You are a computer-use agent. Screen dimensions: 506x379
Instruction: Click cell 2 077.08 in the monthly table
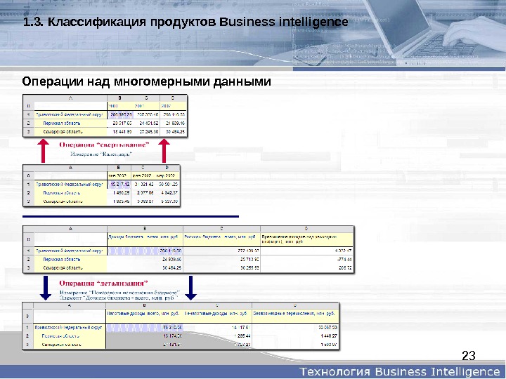coord(145,193)
